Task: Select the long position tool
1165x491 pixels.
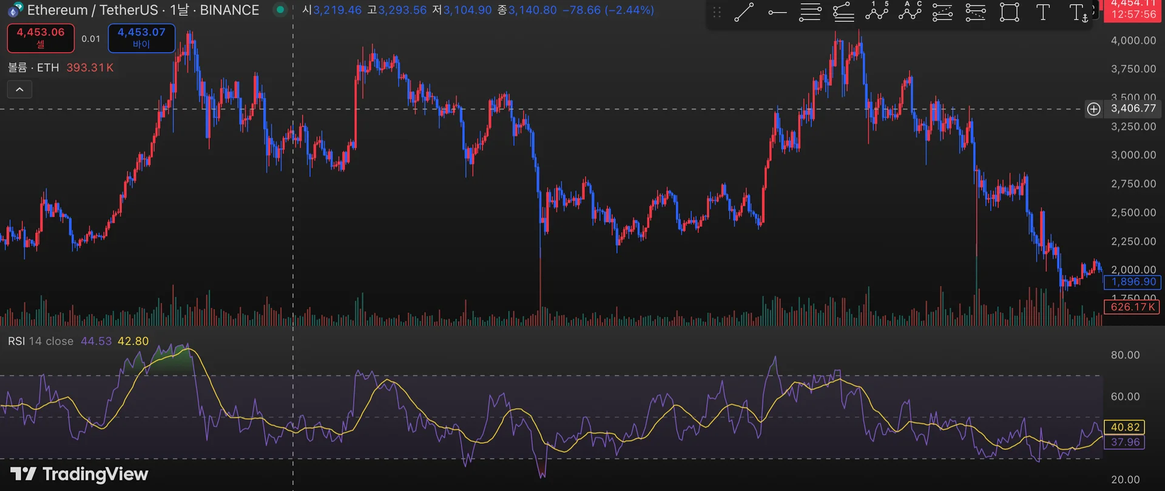Action: [x=942, y=12]
